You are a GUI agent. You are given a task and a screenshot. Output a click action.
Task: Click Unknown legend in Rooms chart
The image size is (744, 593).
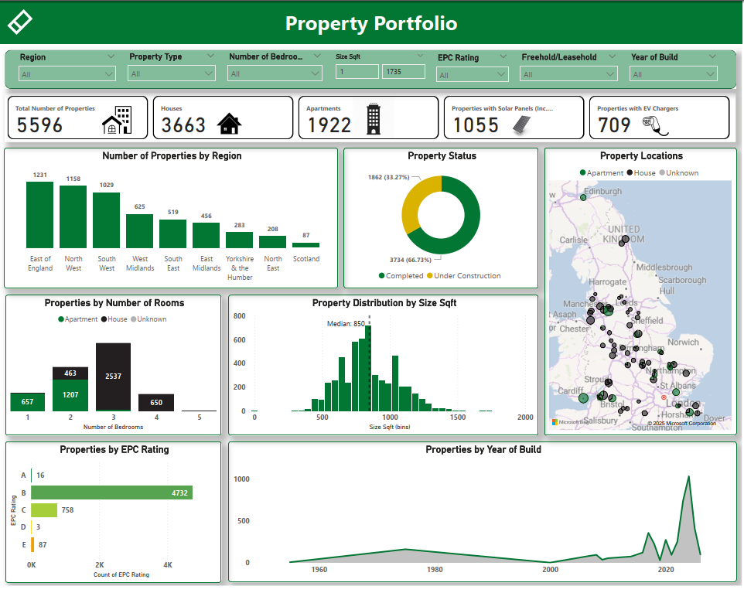[x=148, y=319]
